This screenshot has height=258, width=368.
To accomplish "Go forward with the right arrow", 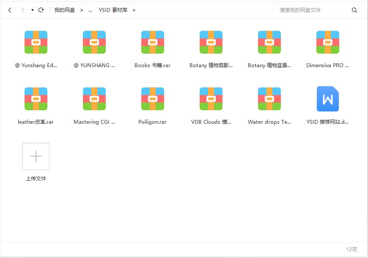I will pyautogui.click(x=23, y=10).
